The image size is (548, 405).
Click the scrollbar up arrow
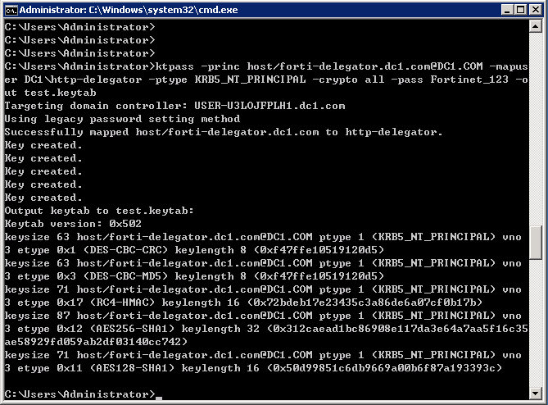[x=537, y=27]
